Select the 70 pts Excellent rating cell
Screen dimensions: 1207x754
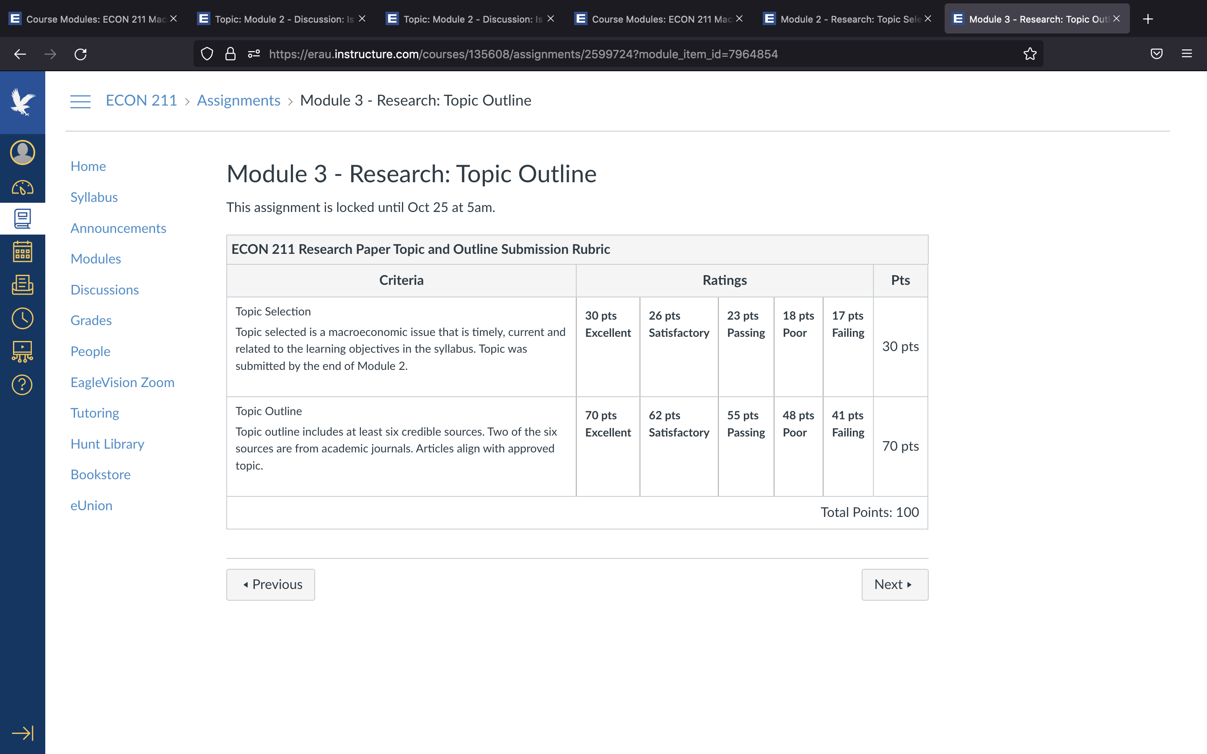coord(608,447)
